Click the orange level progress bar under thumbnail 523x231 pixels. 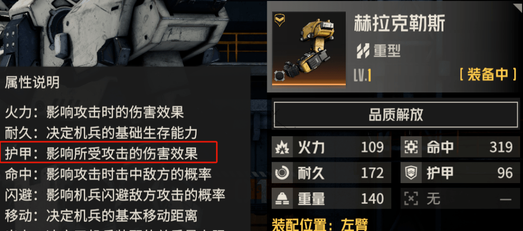coord(309,85)
